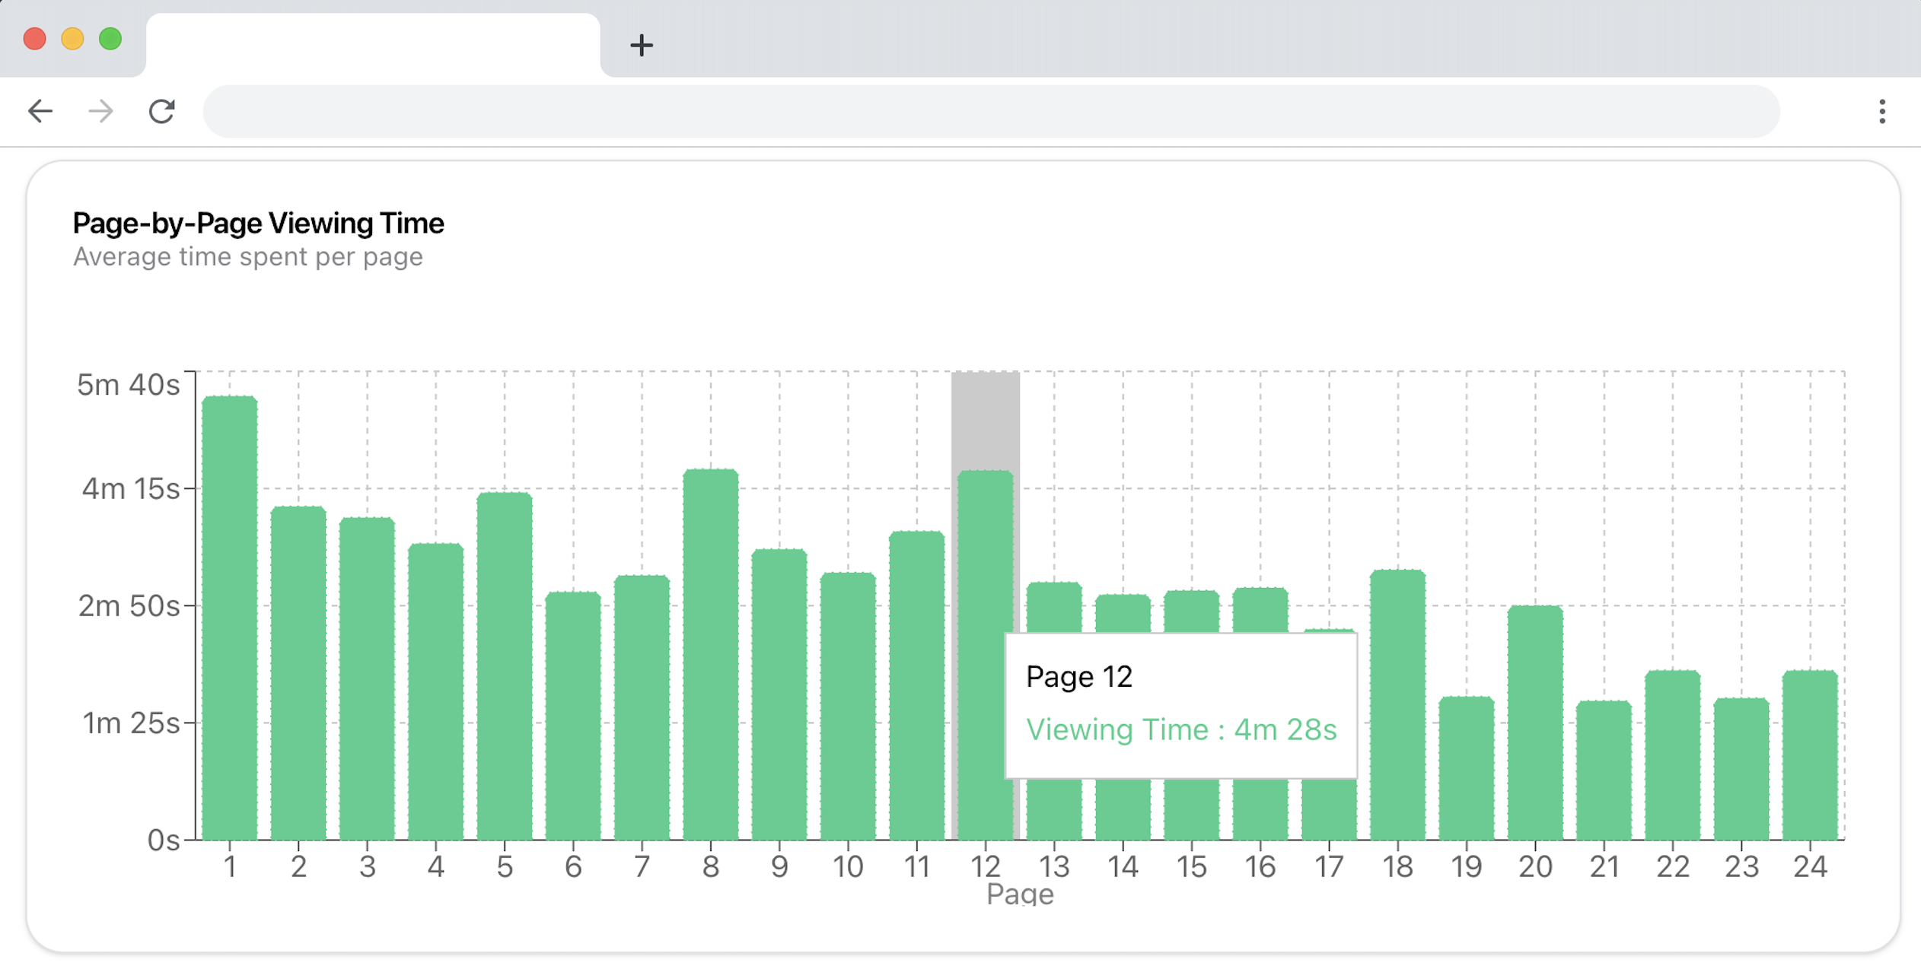Open the browser options three-dot menu
The height and width of the screenshot is (969, 1921).
click(1881, 113)
